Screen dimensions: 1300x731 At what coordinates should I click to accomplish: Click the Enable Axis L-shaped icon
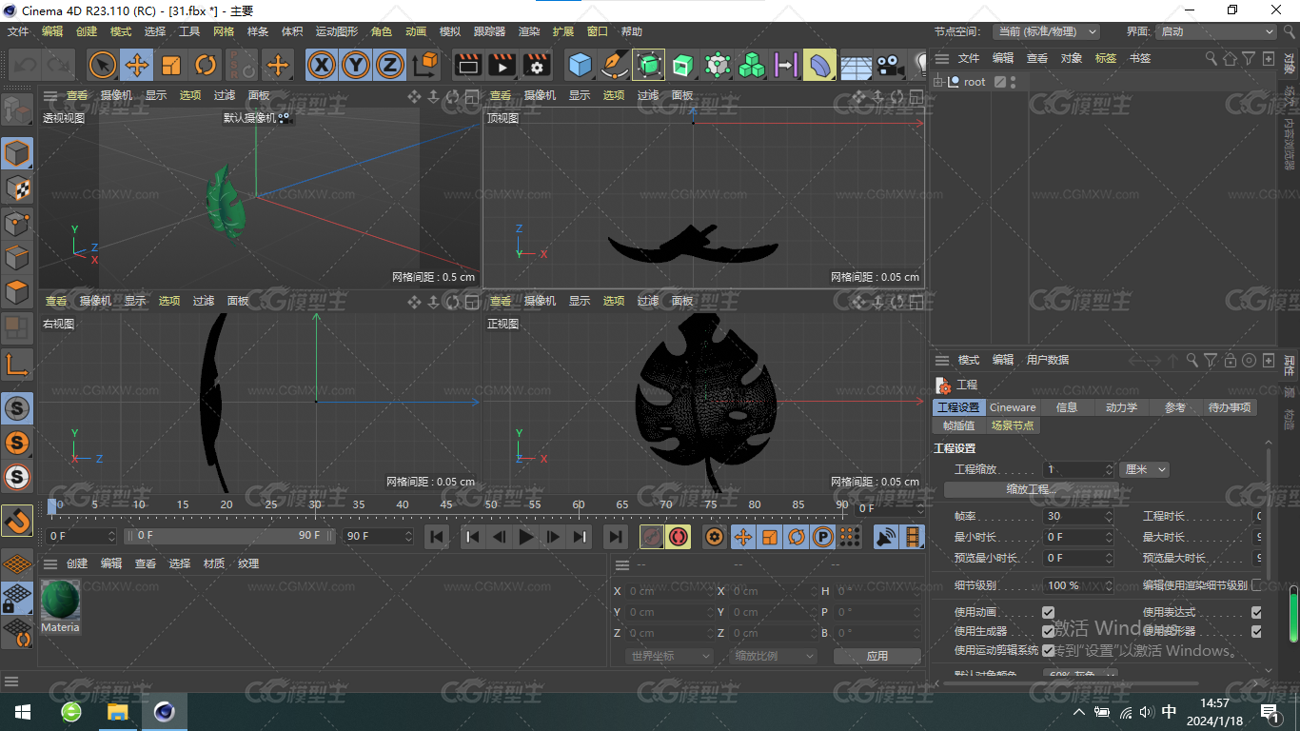17,364
